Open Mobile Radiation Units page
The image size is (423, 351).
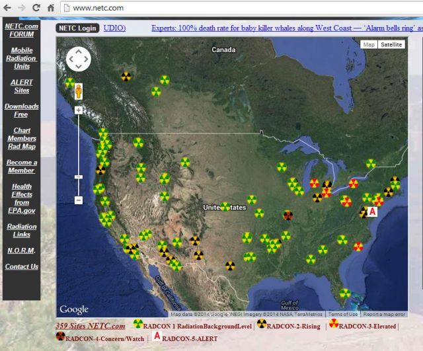coord(21,58)
